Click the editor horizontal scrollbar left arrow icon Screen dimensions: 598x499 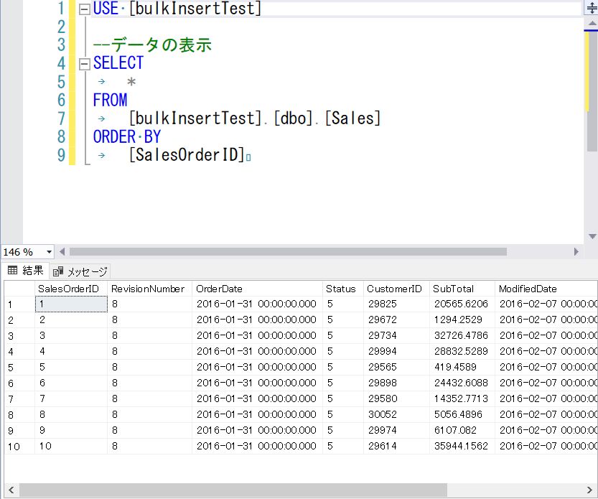pos(64,251)
